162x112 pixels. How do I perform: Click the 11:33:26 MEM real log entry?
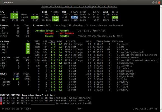point(47,101)
